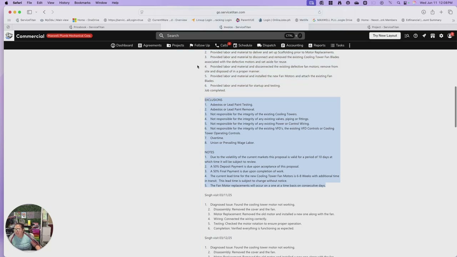Click the Safari share icon
The image size is (457, 257).
pyautogui.click(x=432, y=12)
